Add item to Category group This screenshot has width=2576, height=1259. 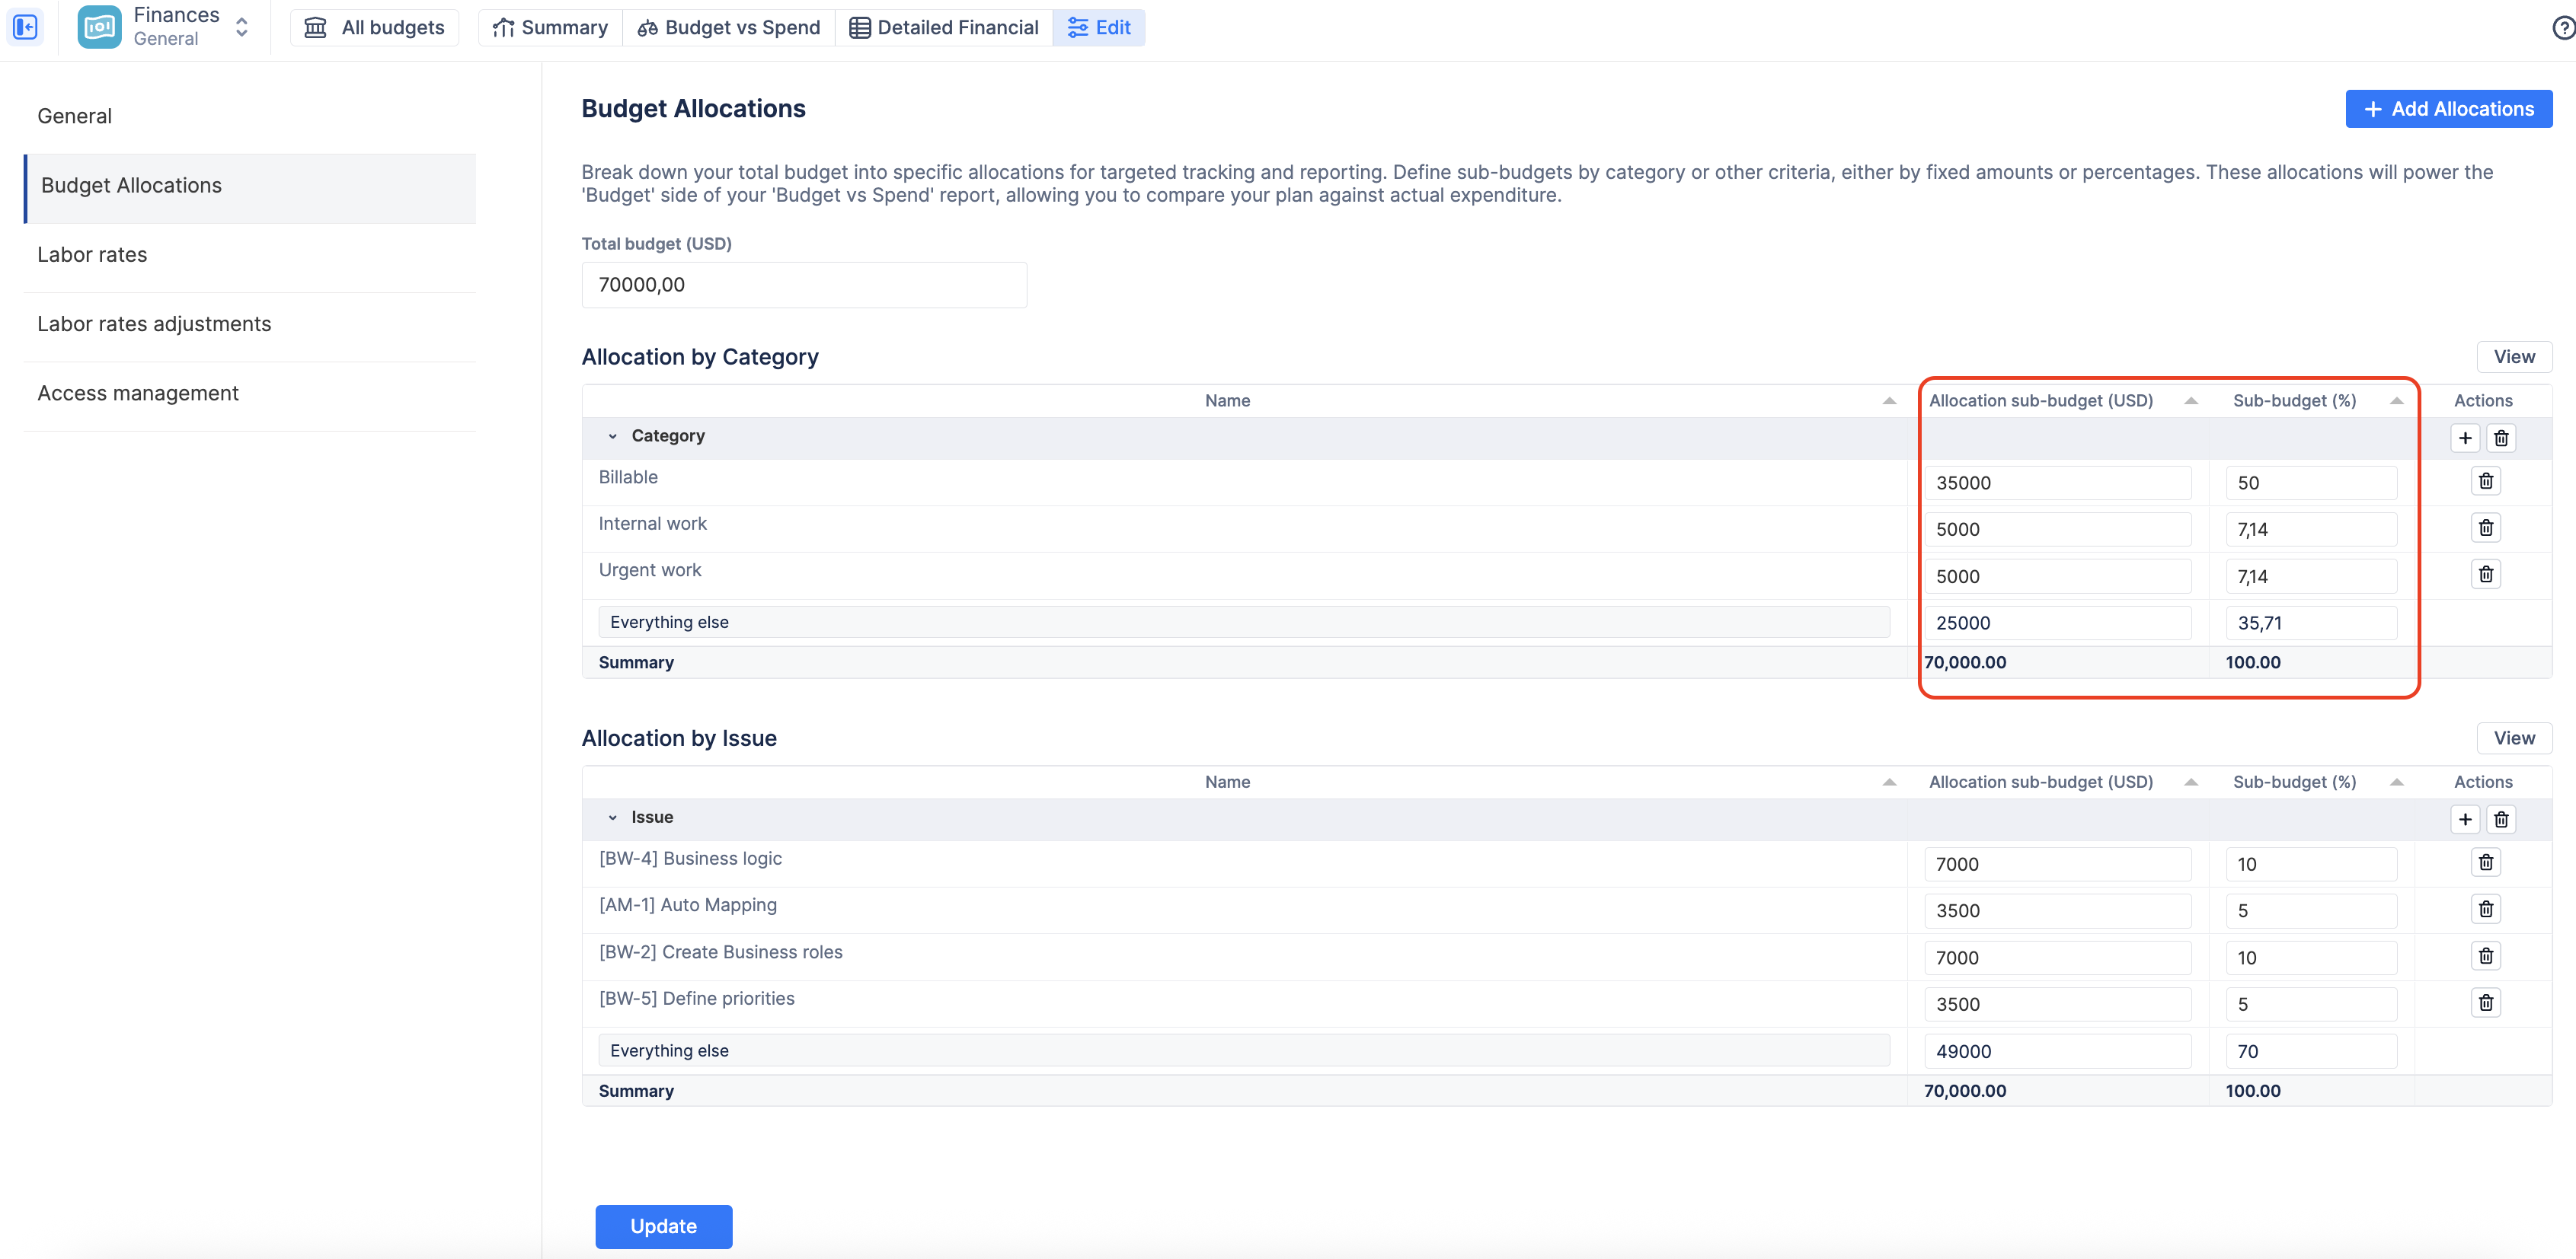pyautogui.click(x=2464, y=438)
